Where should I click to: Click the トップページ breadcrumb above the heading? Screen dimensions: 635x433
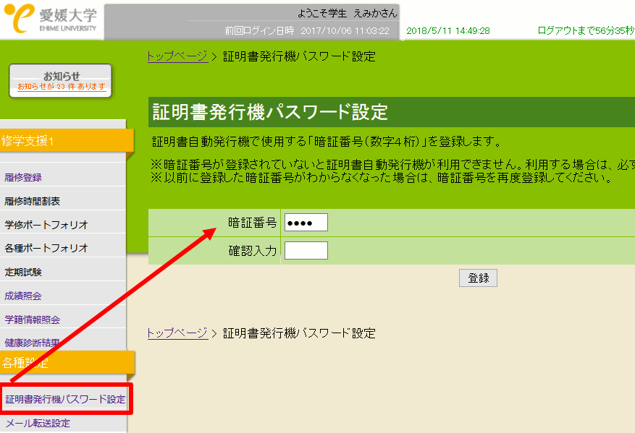[177, 56]
